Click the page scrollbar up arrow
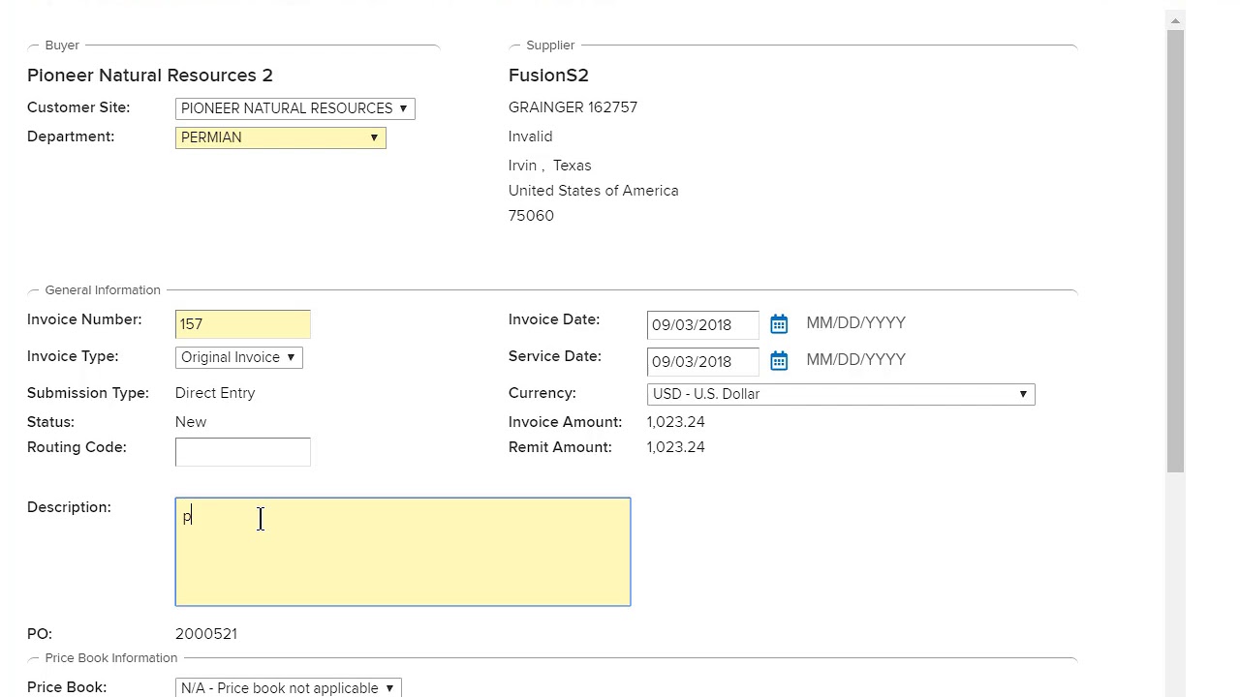 1175,20
